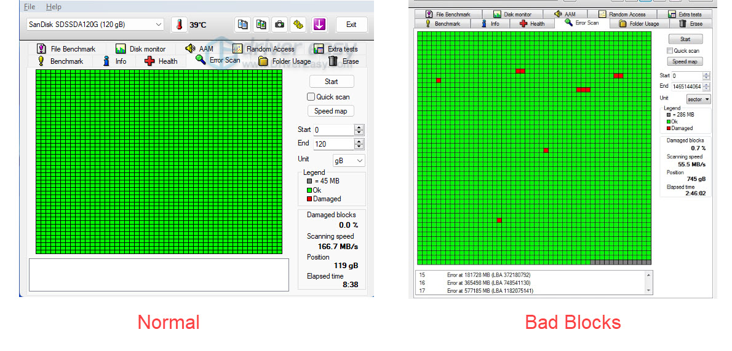Screen dimensions: 732x351
Task: Open the File menu
Action: pos(30,7)
